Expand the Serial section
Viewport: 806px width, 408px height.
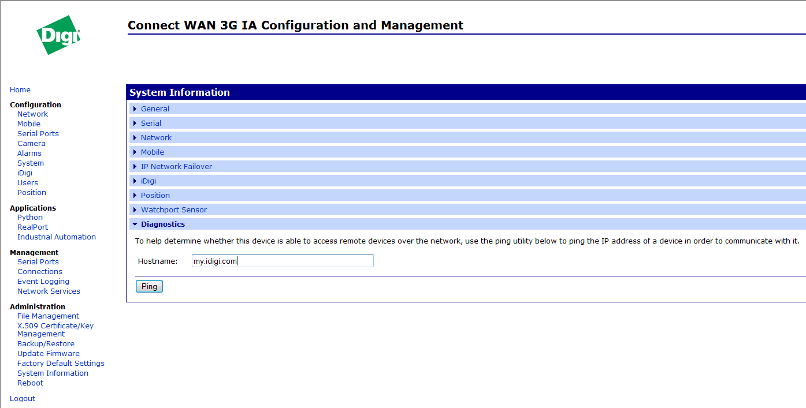point(151,123)
